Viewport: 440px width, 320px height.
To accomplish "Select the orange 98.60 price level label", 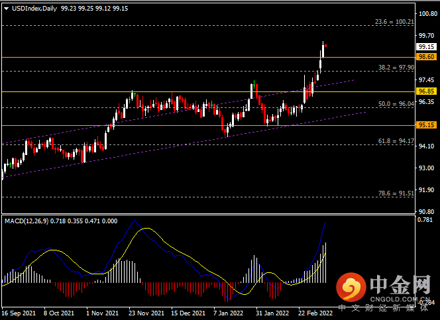I will click(x=426, y=57).
